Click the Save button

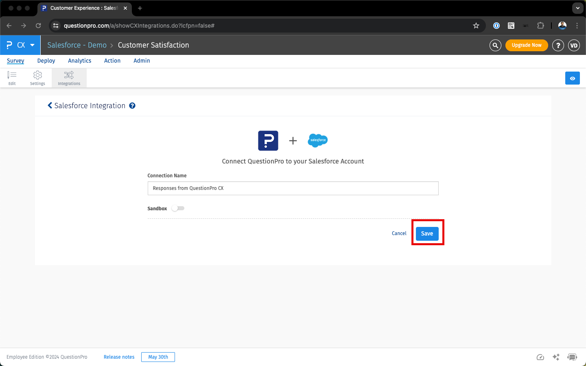click(x=427, y=233)
